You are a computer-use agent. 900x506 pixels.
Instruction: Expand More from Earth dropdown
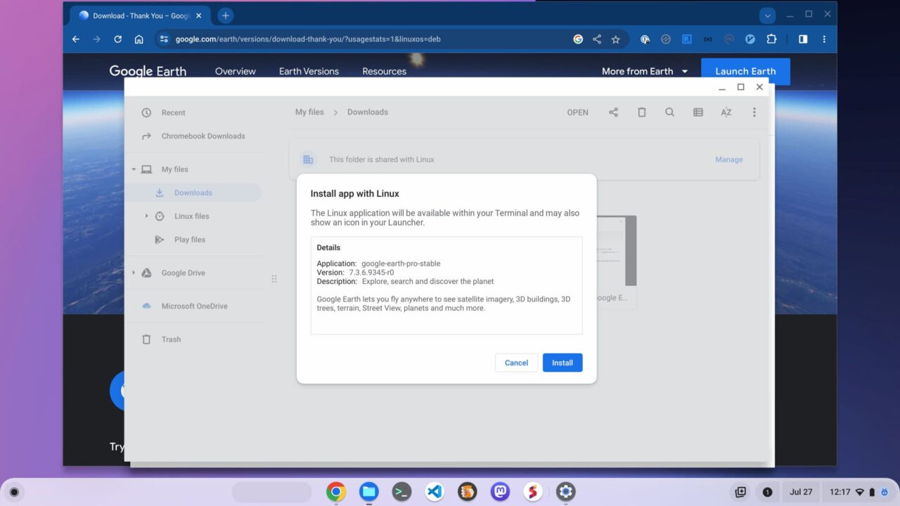click(x=645, y=71)
